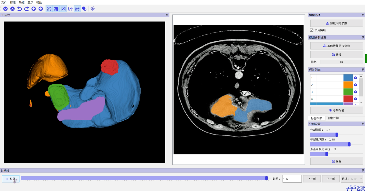Image resolution: width=367 pixels, height=191 pixels.
Task: Switch to the 数据列表 tab
Action: (x=334, y=118)
